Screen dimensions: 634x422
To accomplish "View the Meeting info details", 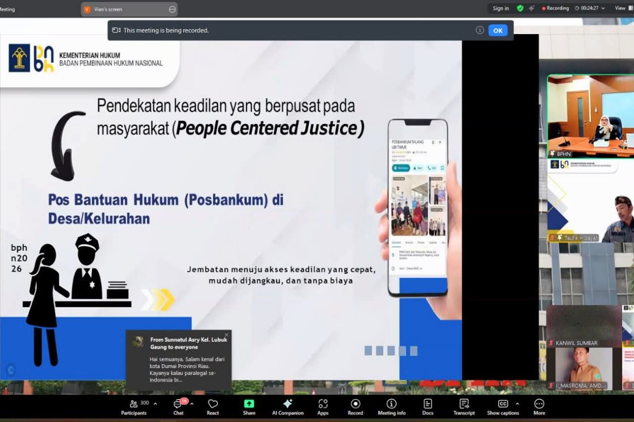I will click(x=391, y=406).
